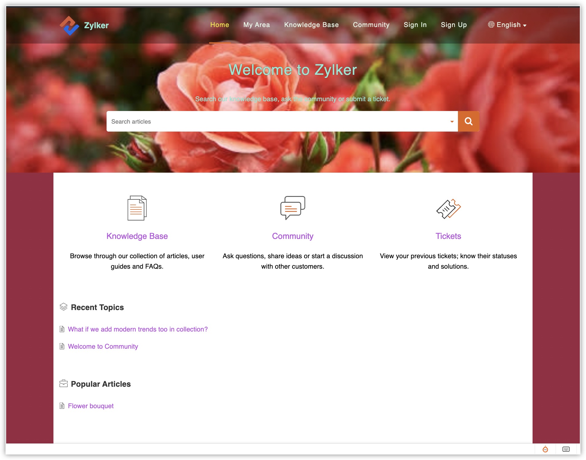Click the Zylker logo icon

tap(69, 25)
